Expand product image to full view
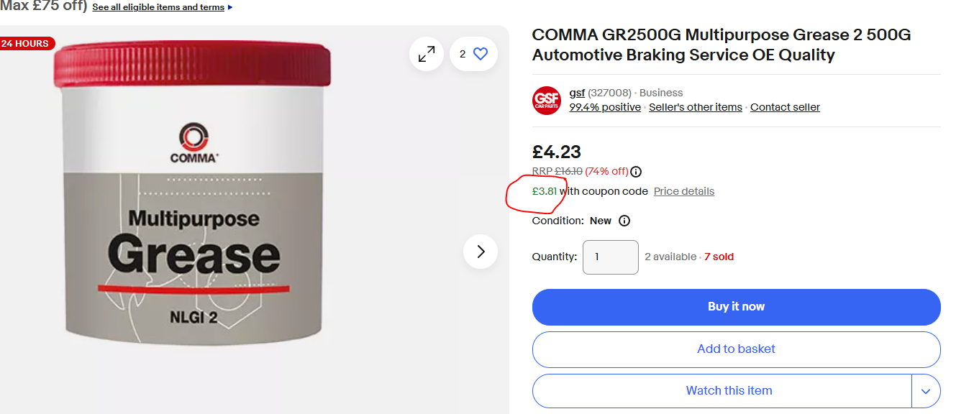This screenshot has height=414, width=974. (x=427, y=54)
